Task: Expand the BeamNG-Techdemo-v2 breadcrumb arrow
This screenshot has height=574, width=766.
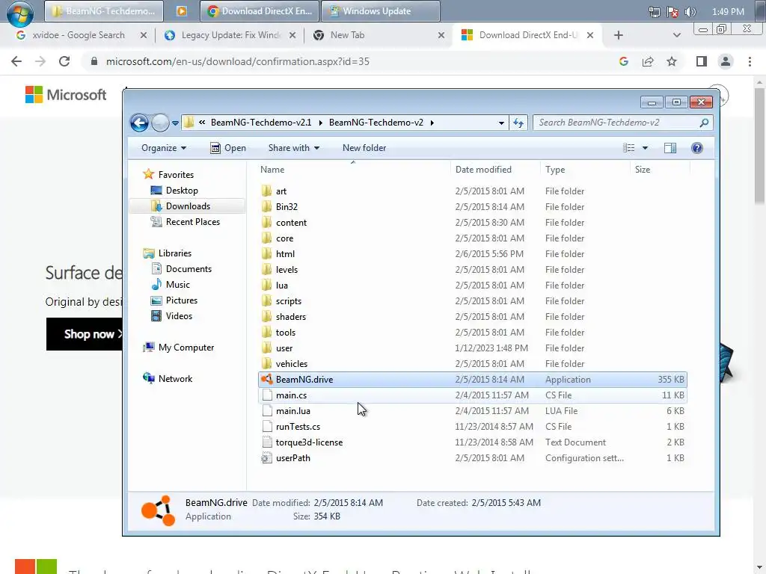Action: click(432, 123)
